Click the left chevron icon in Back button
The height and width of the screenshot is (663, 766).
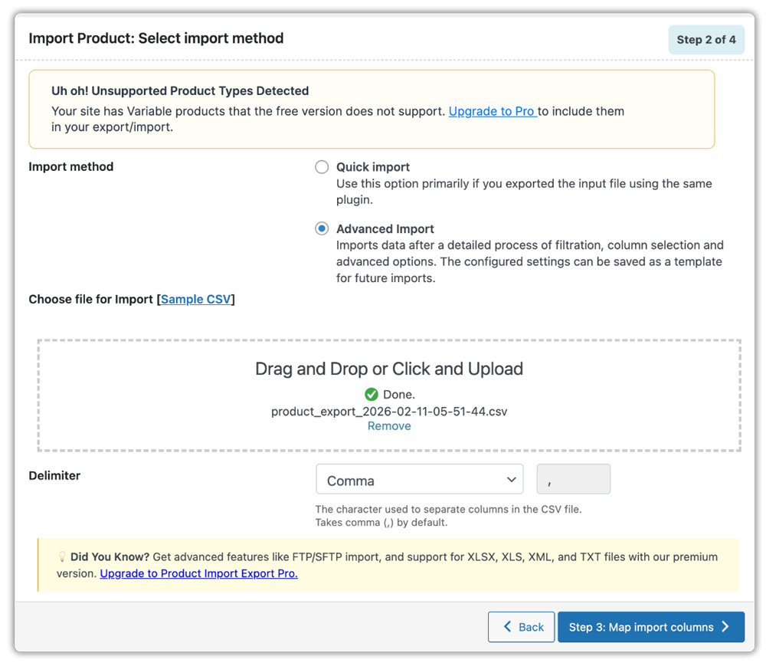coord(507,627)
